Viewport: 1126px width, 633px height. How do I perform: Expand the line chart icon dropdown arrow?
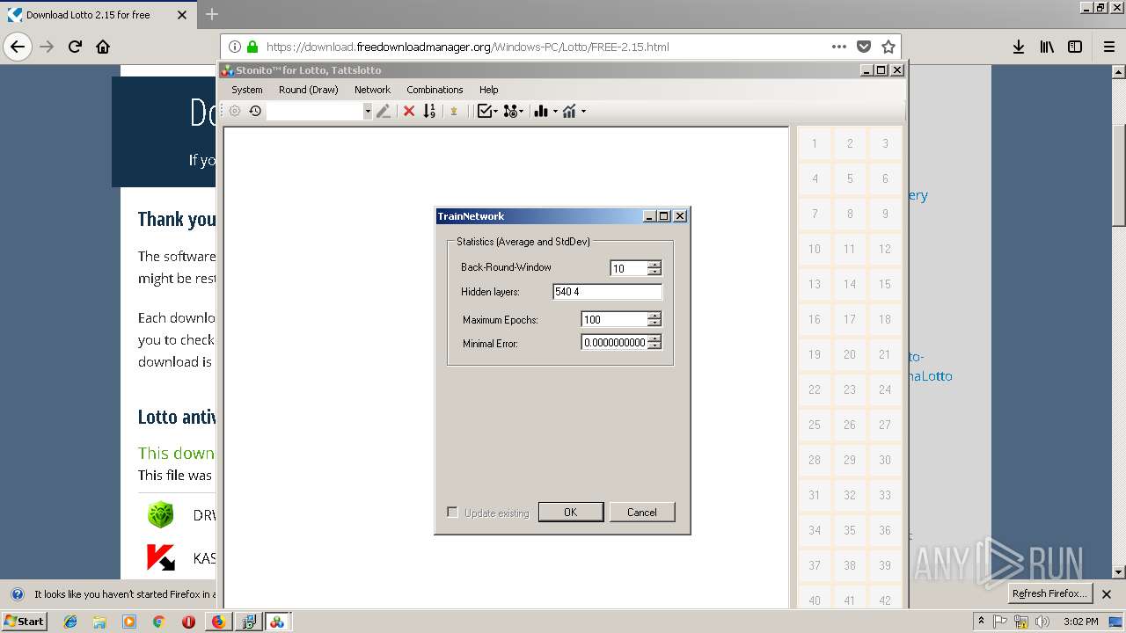(583, 112)
